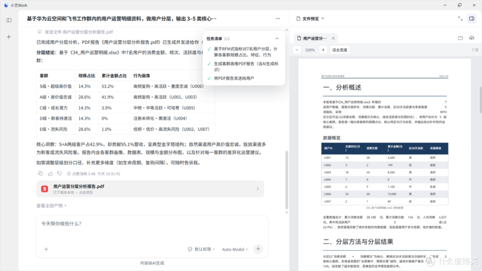482x271 pixels.
Task: Open the 默认权限 dropdown
Action: point(201,249)
